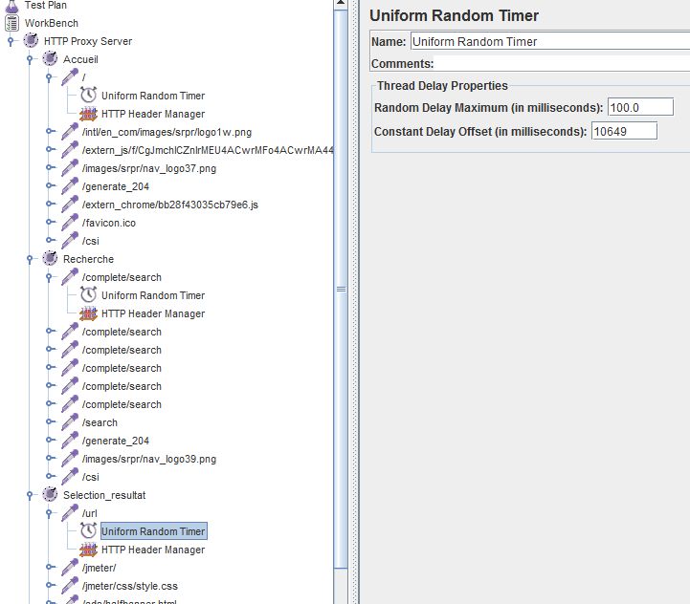Collapse the /url sampler node
690x604 pixels.
pos(49,513)
